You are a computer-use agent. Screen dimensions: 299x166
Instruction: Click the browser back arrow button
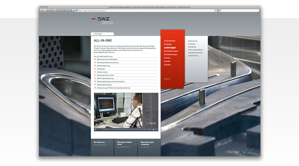coord(42,10)
